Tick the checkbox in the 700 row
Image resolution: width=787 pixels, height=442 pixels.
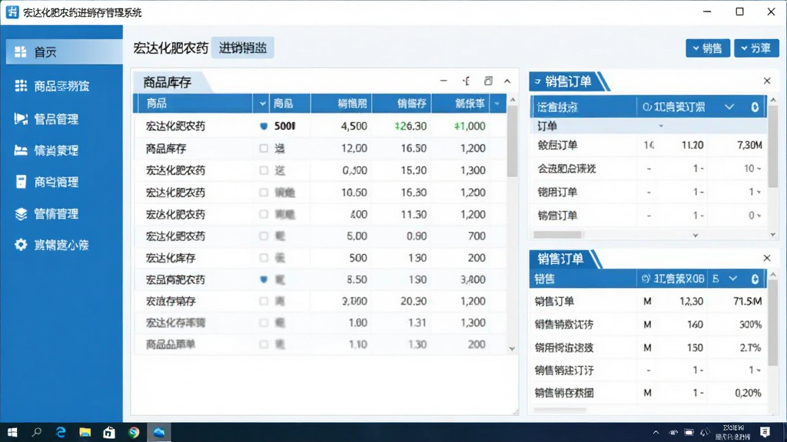pyautogui.click(x=264, y=236)
